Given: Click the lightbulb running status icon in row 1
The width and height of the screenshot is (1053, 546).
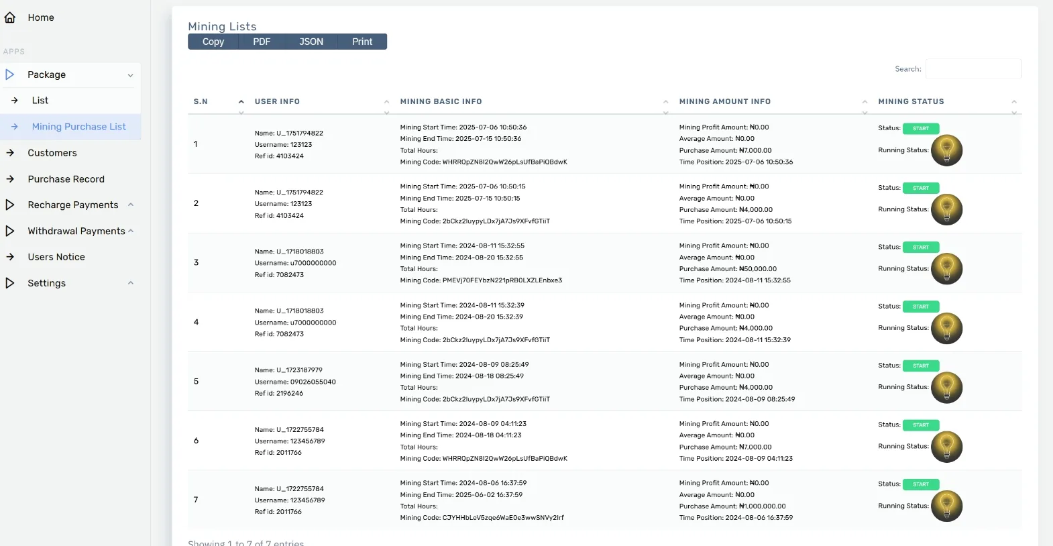Looking at the screenshot, I should [946, 150].
